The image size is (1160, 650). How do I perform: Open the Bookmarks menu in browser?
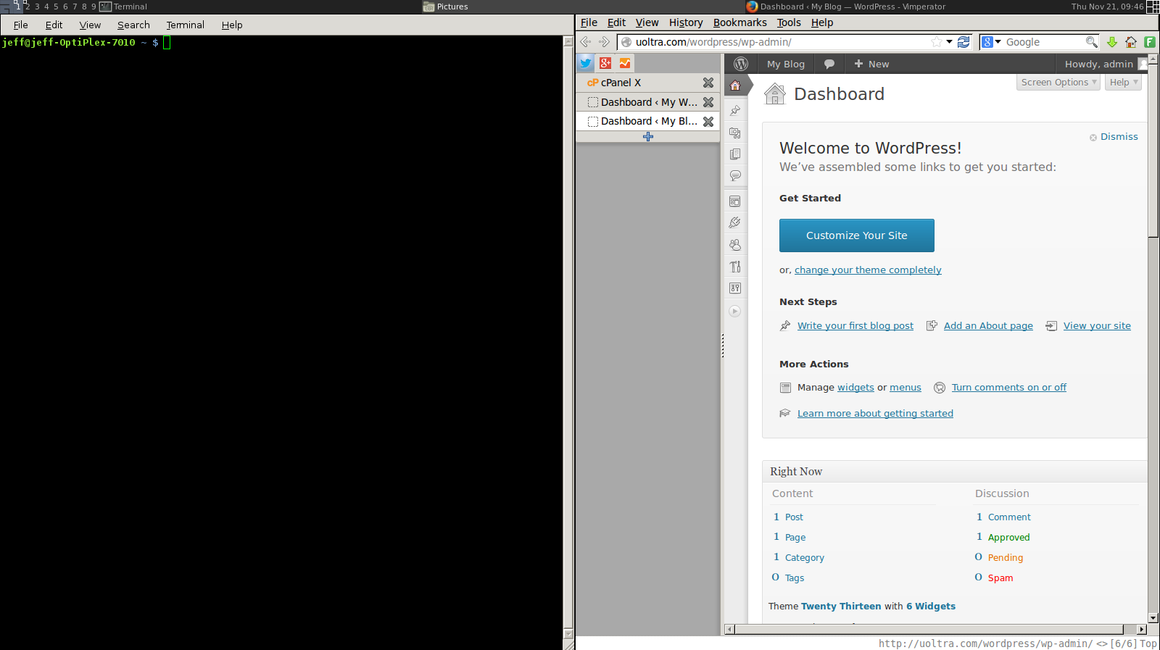pyautogui.click(x=739, y=22)
